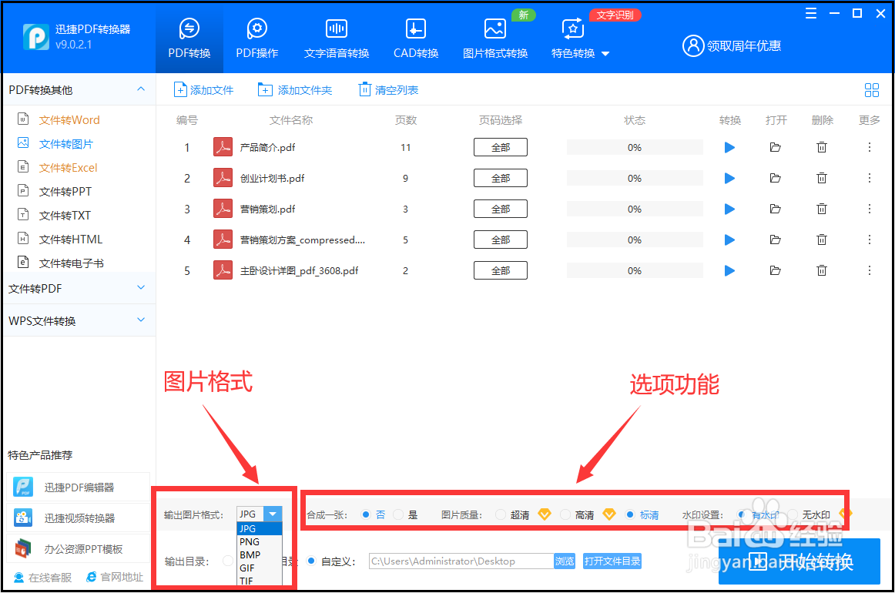Open 迅捷视频转换器 product recommendation
Image resolution: width=895 pixels, height=593 pixels.
pyautogui.click(x=79, y=518)
